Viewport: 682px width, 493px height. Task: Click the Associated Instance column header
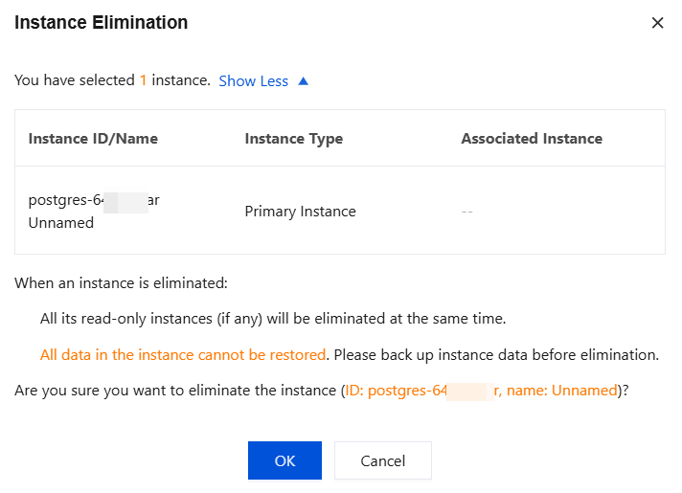click(x=531, y=139)
